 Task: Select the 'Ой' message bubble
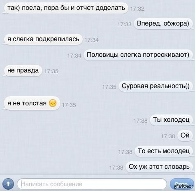186,135
